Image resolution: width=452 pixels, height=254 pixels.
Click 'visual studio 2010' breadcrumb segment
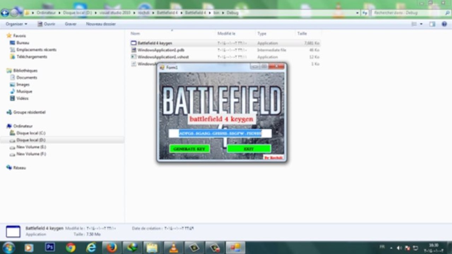[x=115, y=13]
